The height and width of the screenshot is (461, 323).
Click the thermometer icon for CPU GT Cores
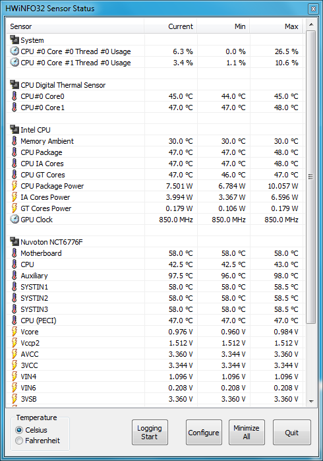coord(14,174)
